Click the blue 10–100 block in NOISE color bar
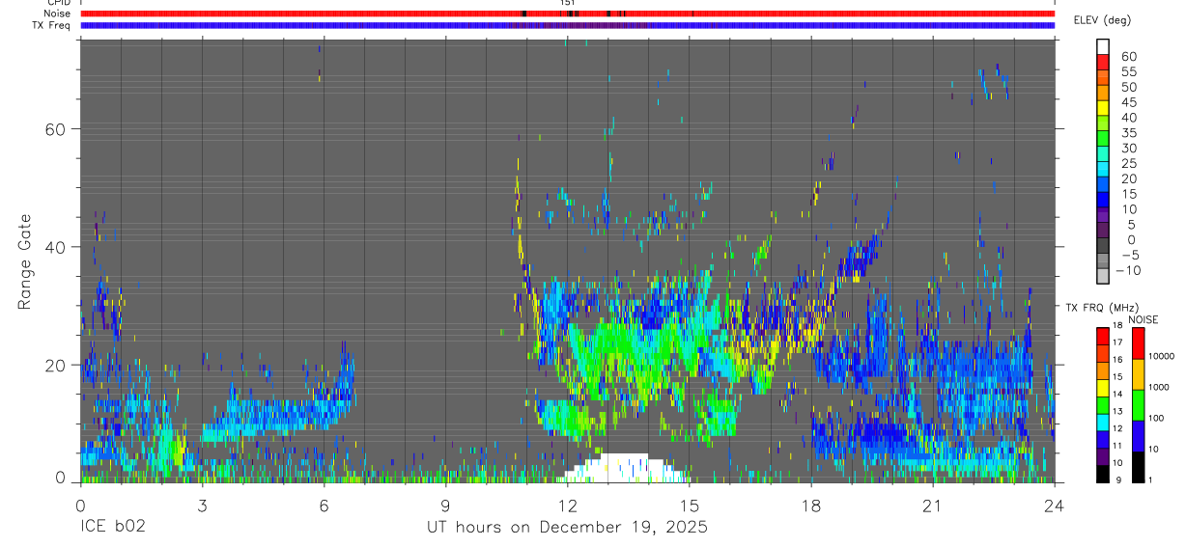The width and height of the screenshot is (1186, 547). (x=1138, y=435)
